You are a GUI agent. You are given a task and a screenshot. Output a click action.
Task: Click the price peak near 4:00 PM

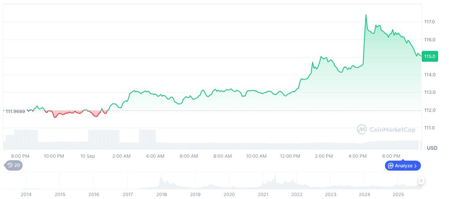click(x=366, y=15)
